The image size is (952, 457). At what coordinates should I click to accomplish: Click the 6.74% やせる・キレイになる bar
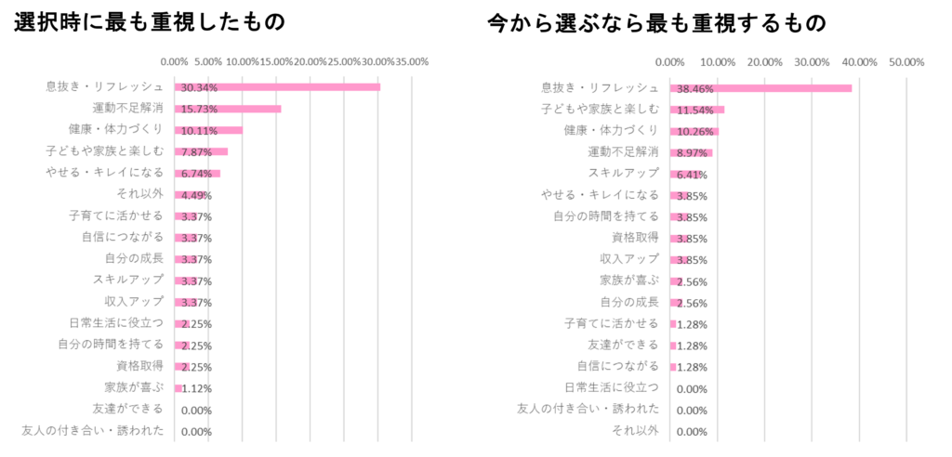(197, 174)
